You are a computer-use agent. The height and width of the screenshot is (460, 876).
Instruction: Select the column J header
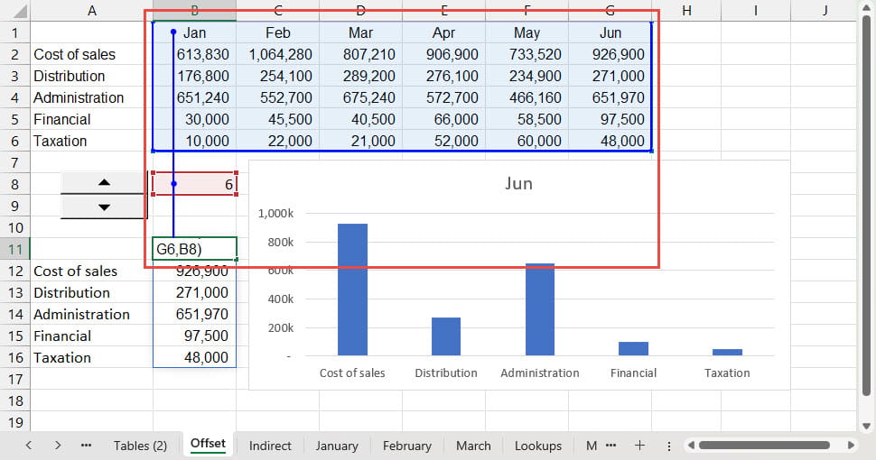(825, 10)
